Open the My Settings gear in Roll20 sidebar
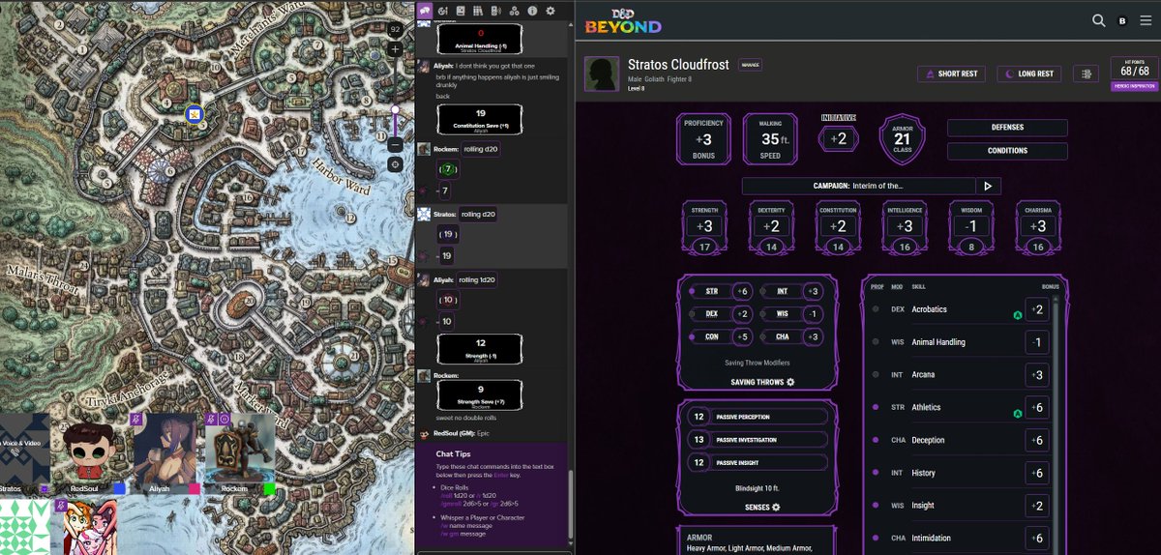This screenshot has width=1161, height=555. pos(551,11)
